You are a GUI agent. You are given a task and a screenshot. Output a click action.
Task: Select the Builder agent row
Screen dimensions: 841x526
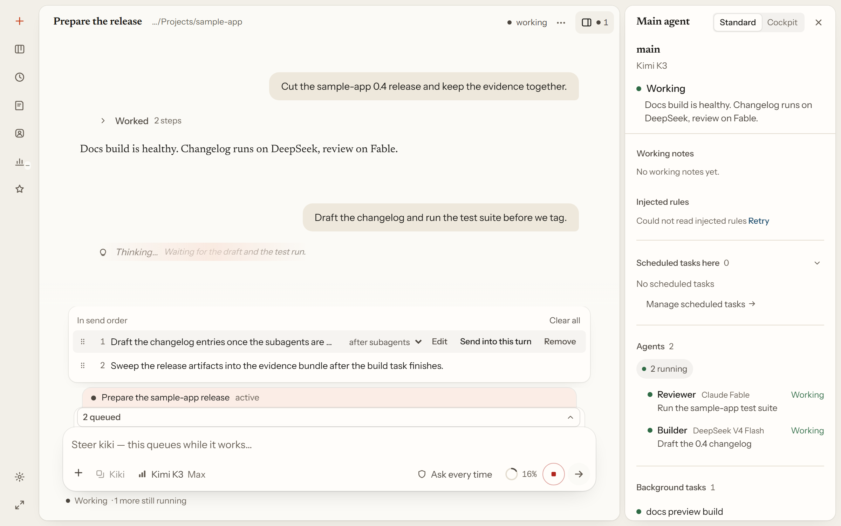point(735,437)
